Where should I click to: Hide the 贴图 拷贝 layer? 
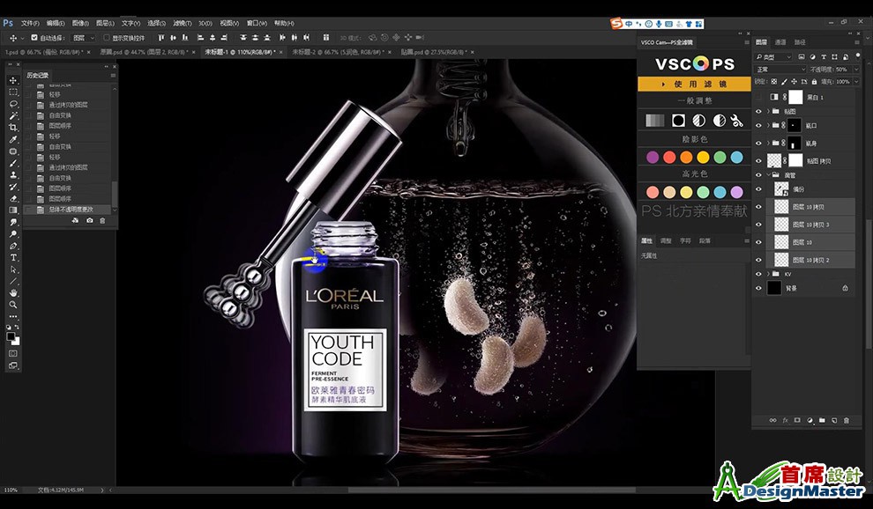[758, 161]
